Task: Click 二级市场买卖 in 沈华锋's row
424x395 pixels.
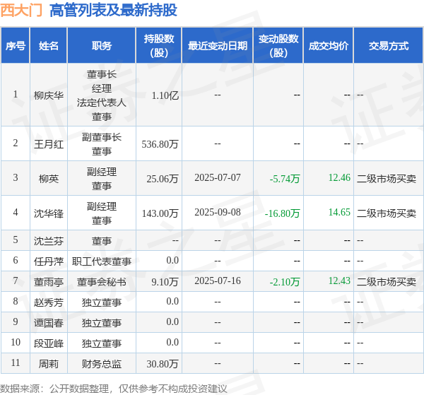Action: [387, 213]
